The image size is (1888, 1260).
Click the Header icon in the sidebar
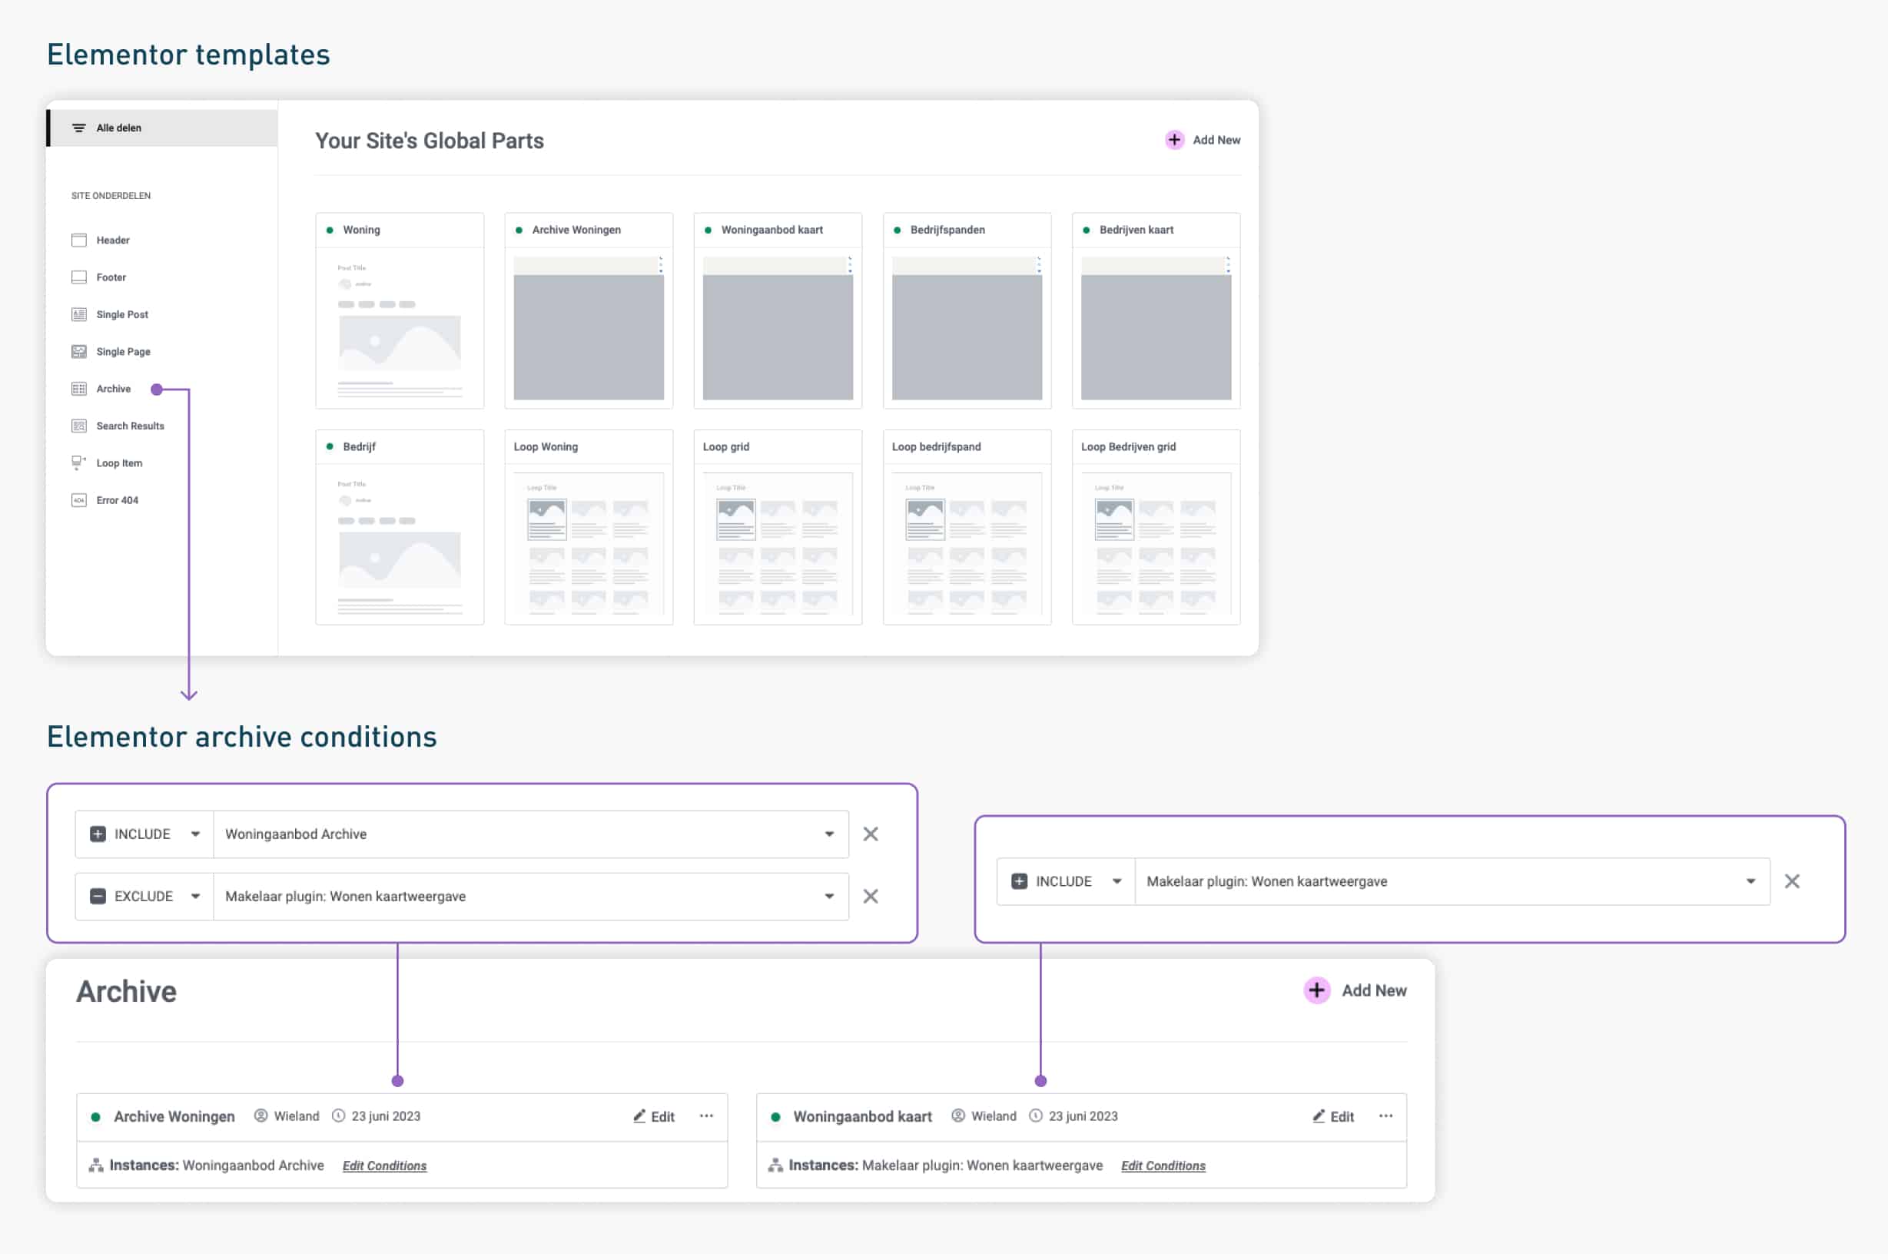pos(79,240)
